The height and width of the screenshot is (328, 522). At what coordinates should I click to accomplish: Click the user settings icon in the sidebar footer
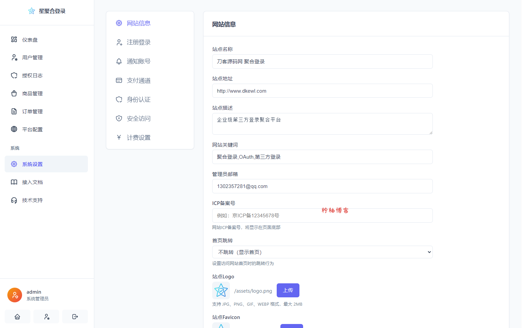46,317
